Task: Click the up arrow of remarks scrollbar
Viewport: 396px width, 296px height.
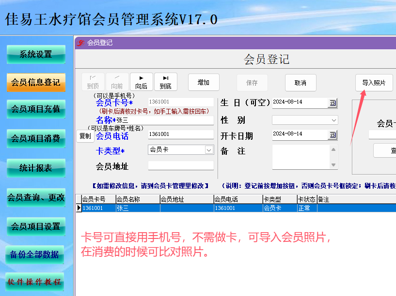Action: [x=333, y=149]
